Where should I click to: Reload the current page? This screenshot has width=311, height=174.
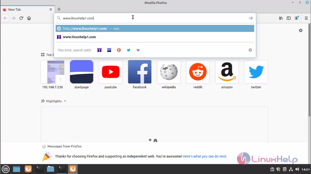pos(21,18)
